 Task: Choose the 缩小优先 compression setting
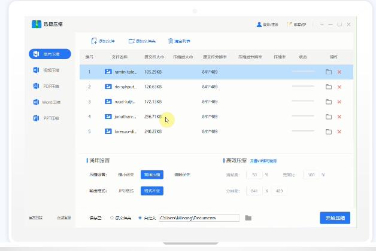pyautogui.click(x=126, y=175)
